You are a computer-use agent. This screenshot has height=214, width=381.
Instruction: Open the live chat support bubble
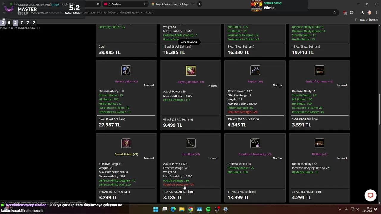tap(370, 195)
